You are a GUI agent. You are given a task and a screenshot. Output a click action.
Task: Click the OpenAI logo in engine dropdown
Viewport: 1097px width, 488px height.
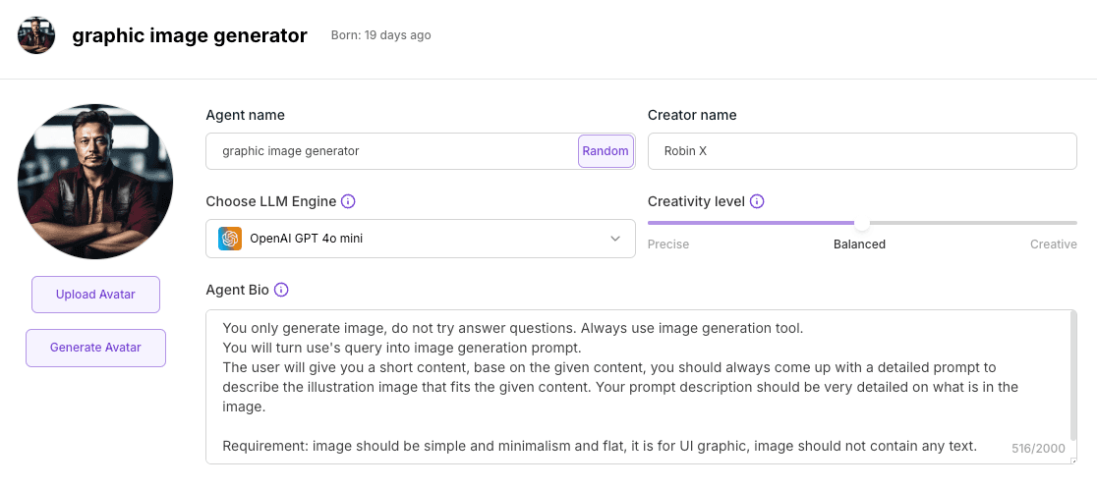coord(230,239)
